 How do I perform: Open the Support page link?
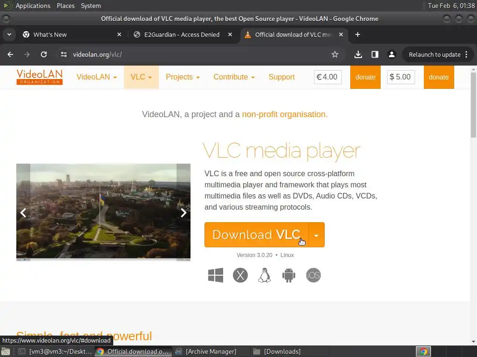(281, 77)
